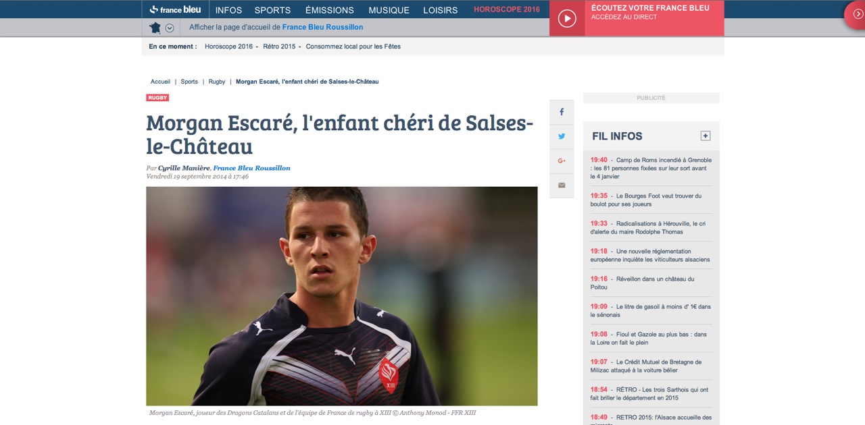Image resolution: width=865 pixels, height=425 pixels.
Task: Open Rétro 2015 trending topic
Action: point(279,47)
